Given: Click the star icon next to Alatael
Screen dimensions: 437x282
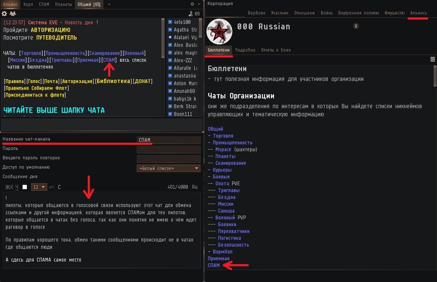Looking at the screenshot, I should pos(170,37).
